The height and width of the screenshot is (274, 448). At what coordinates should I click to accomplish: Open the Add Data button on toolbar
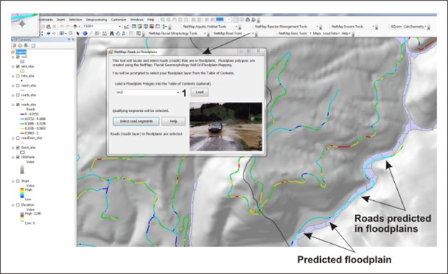click(x=75, y=27)
